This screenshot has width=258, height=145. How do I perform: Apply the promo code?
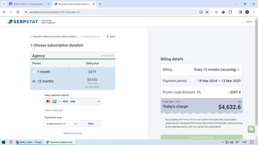91,124
